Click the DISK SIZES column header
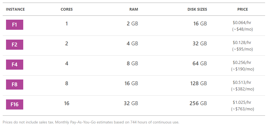The height and width of the screenshot is (127, 267). pos(197,9)
